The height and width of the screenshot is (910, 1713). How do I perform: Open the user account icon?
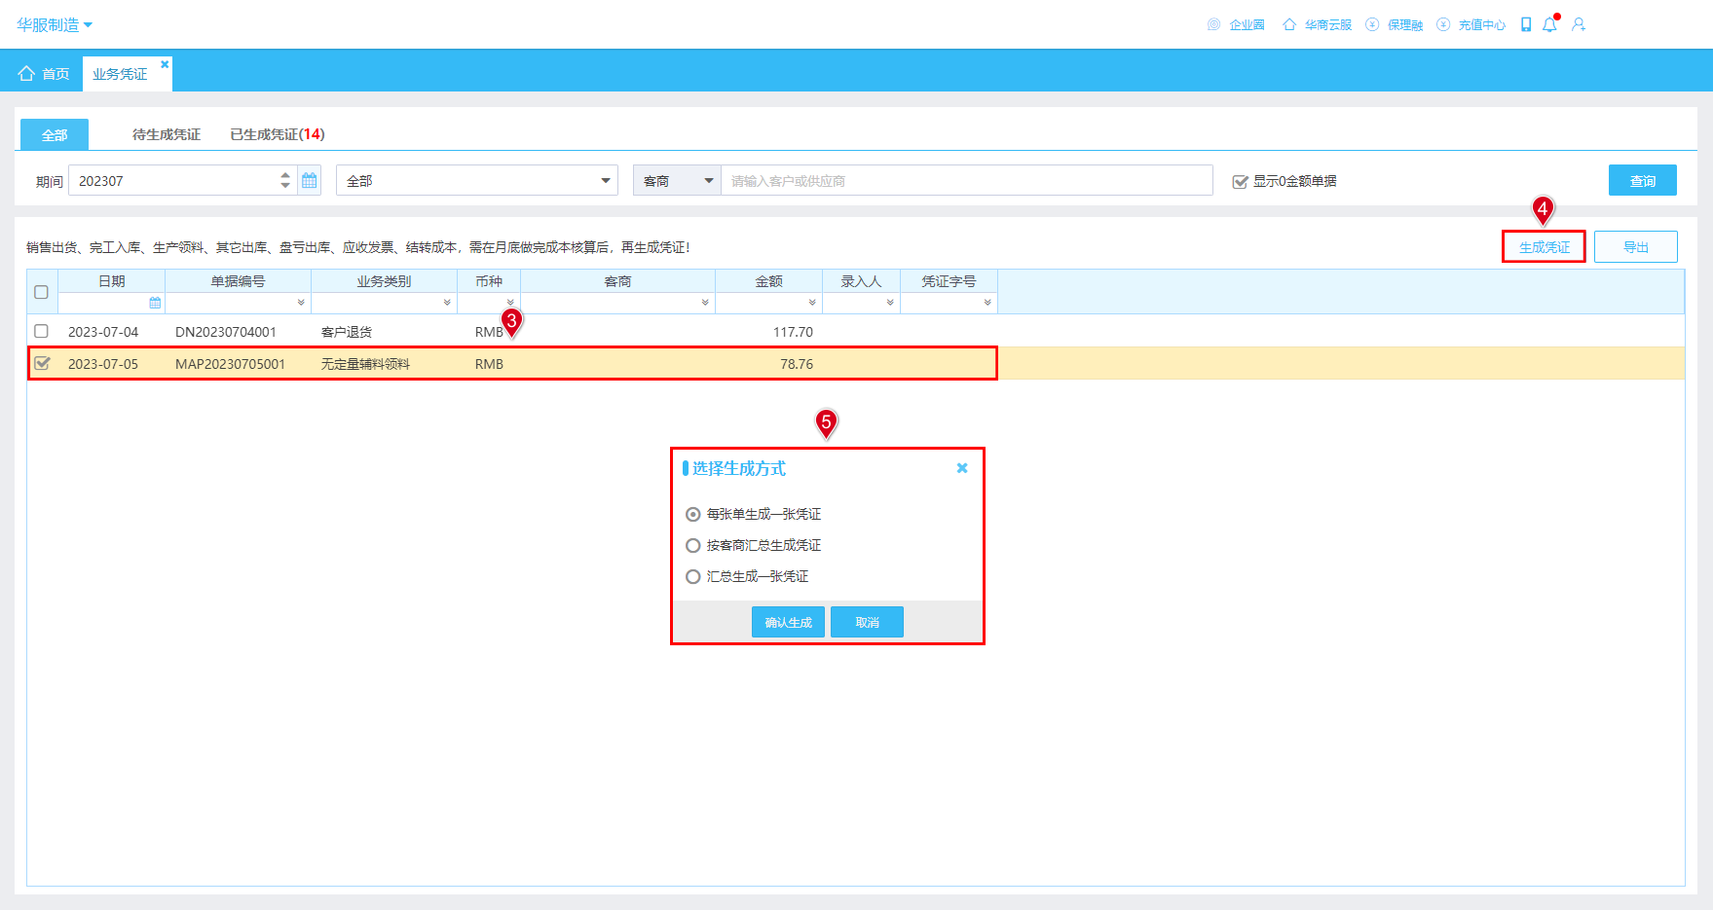1579,24
